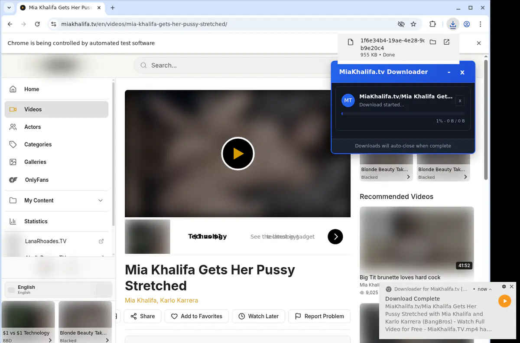Cancel the download item in the downloader
The height and width of the screenshot is (343, 520).
(x=460, y=101)
